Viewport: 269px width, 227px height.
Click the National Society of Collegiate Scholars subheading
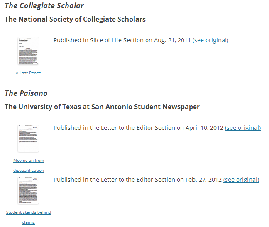[75, 19]
